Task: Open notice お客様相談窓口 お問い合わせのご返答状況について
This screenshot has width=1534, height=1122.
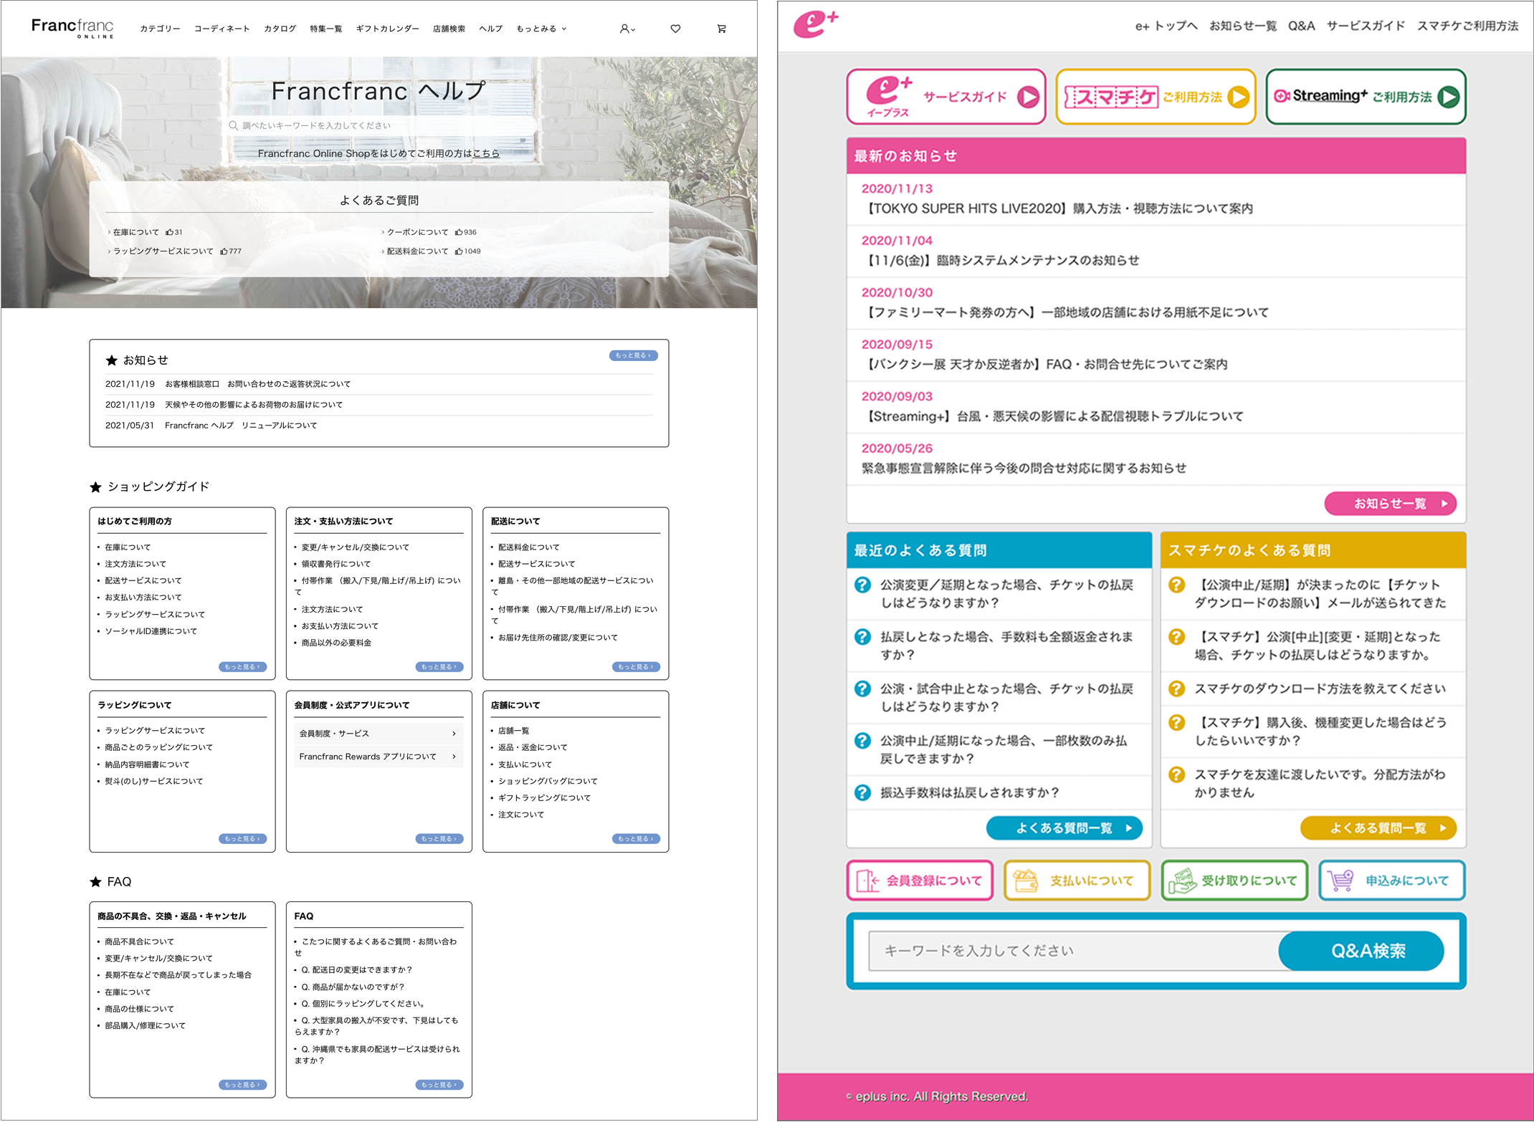Action: coord(257,384)
